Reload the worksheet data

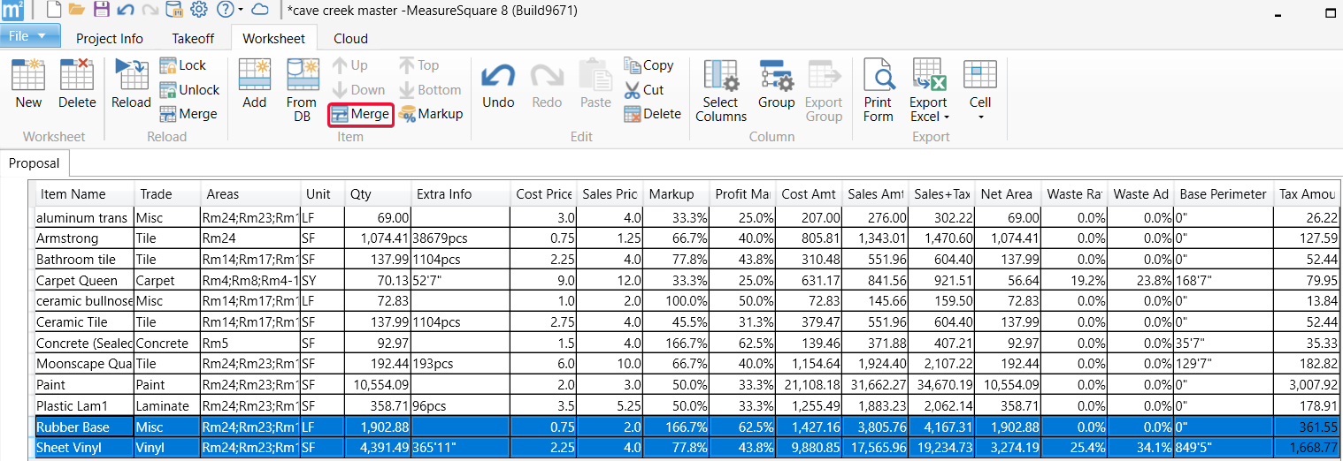[131, 84]
